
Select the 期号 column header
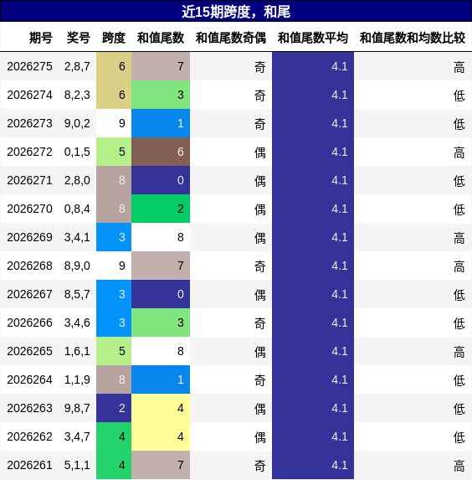[41, 38]
